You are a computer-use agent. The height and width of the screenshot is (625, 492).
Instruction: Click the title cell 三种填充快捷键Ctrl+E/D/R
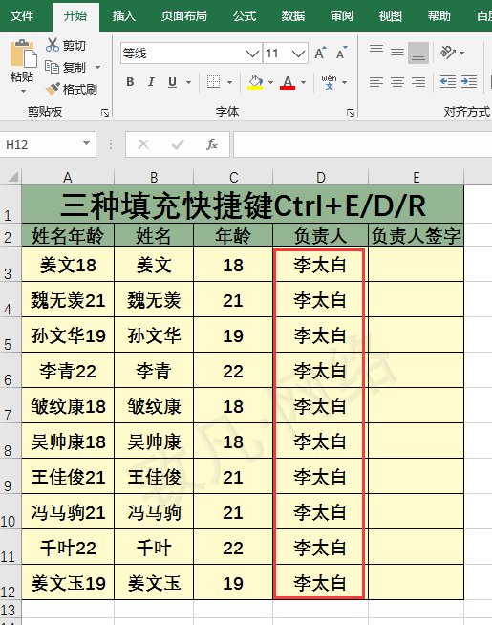tap(243, 205)
